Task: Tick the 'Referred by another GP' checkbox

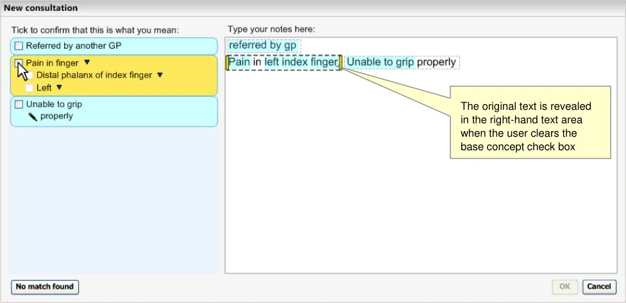Action: coord(19,46)
